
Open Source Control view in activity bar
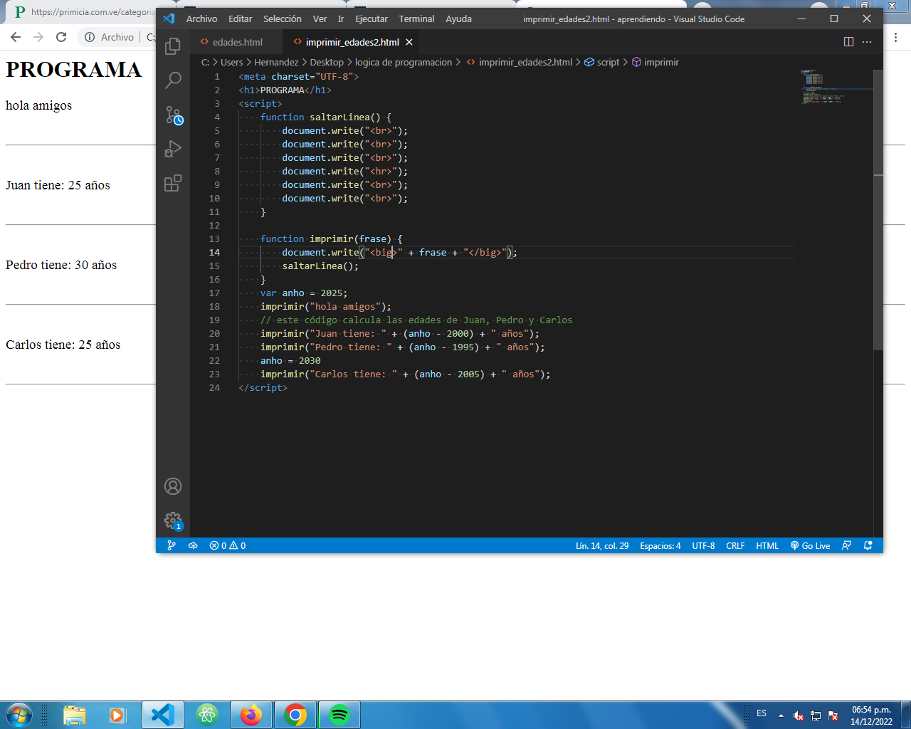click(173, 115)
